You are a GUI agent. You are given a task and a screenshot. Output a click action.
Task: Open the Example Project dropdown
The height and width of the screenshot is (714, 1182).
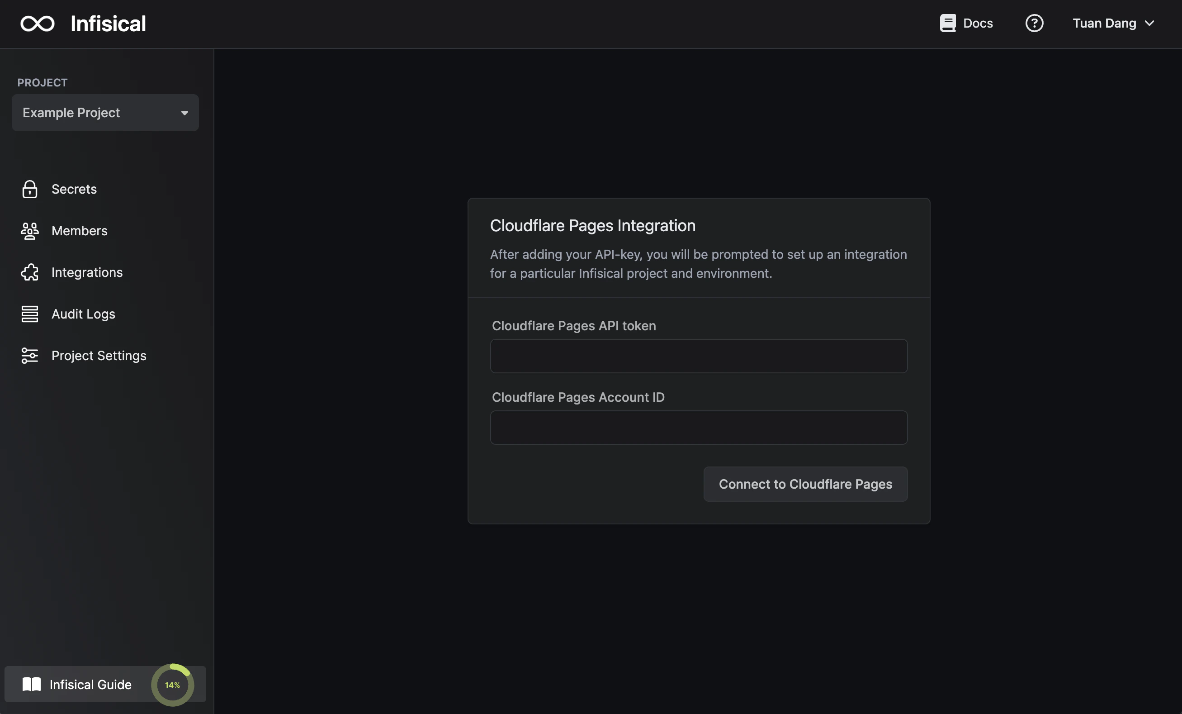(x=105, y=113)
